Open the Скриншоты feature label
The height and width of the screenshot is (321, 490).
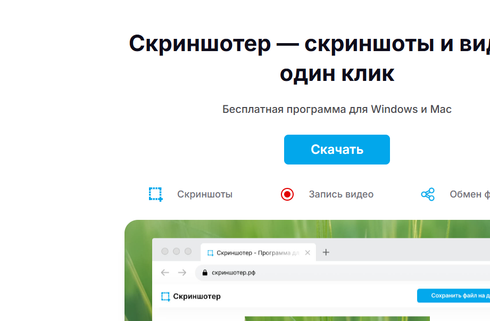205,194
